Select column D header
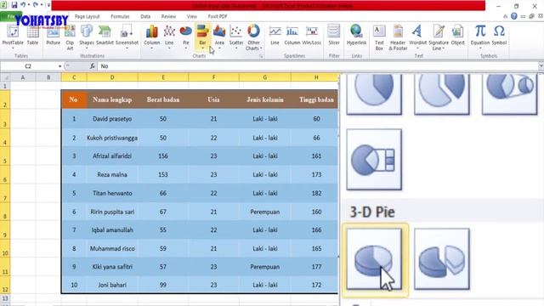544x306 pixels. coord(112,77)
